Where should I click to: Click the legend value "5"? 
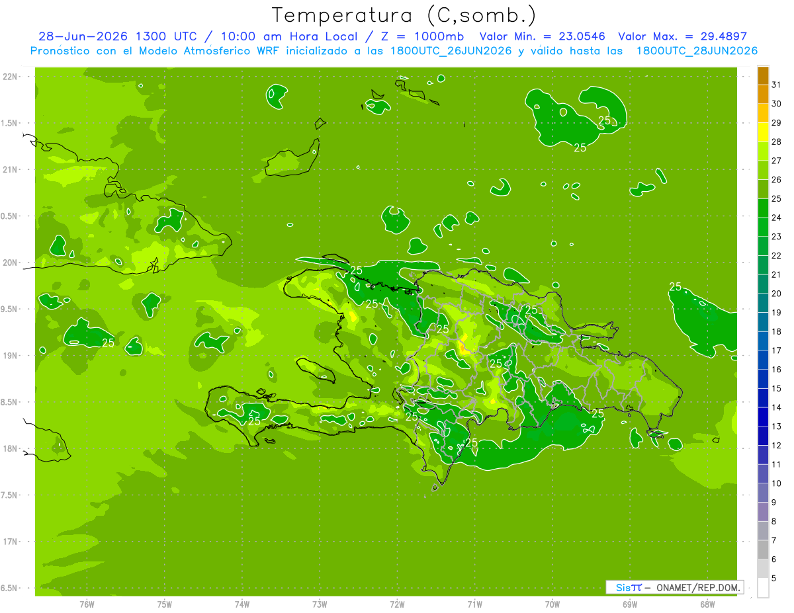click(x=773, y=579)
